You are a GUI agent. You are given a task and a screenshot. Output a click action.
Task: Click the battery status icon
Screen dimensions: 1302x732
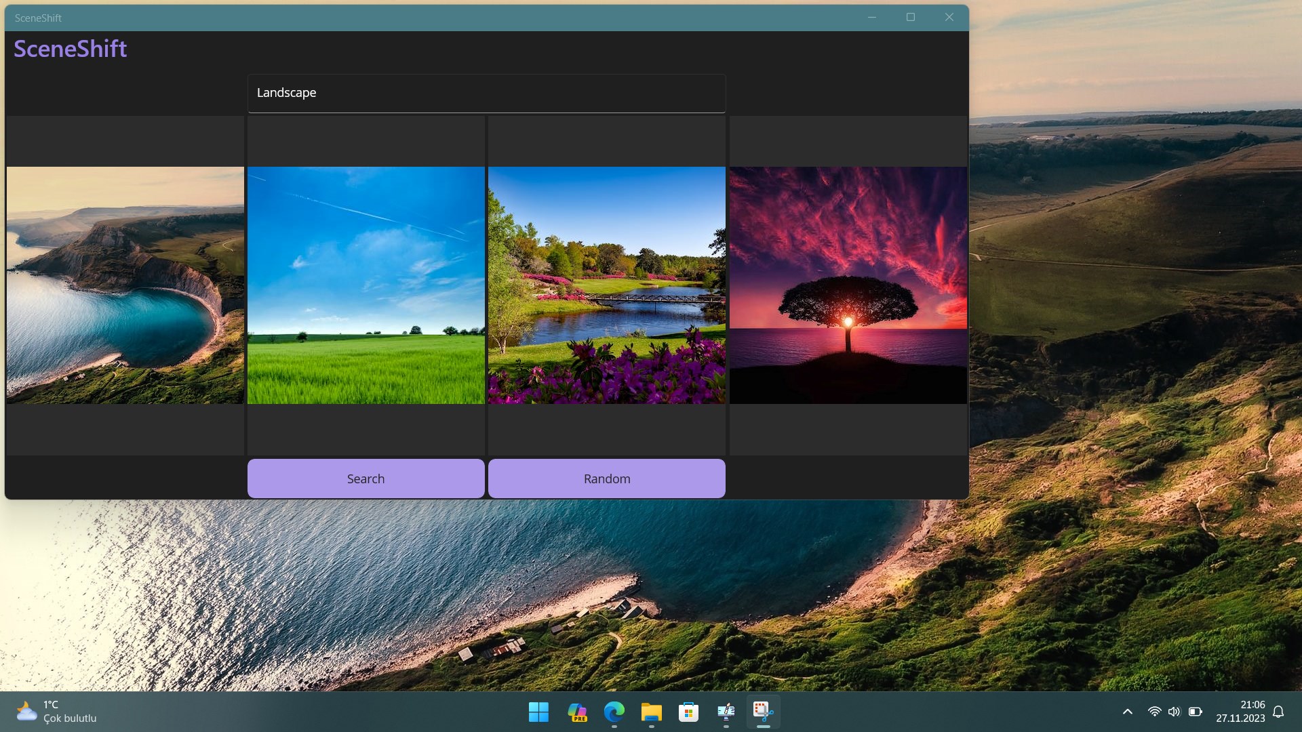1195,712
